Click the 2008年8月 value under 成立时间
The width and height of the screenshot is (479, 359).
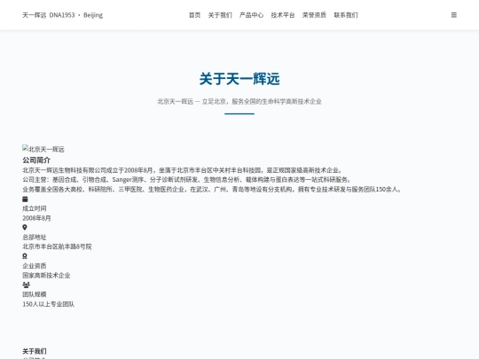tap(36, 218)
